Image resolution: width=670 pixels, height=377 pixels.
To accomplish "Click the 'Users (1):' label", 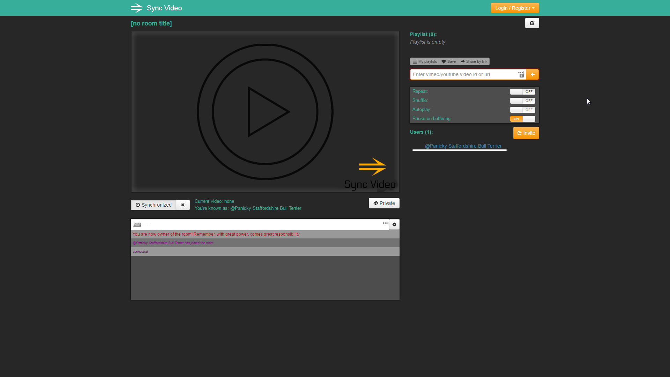I will 421,132.
